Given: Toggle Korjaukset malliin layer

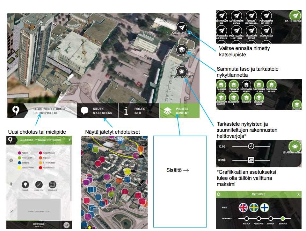Looking at the screenshot, I should (259, 97).
